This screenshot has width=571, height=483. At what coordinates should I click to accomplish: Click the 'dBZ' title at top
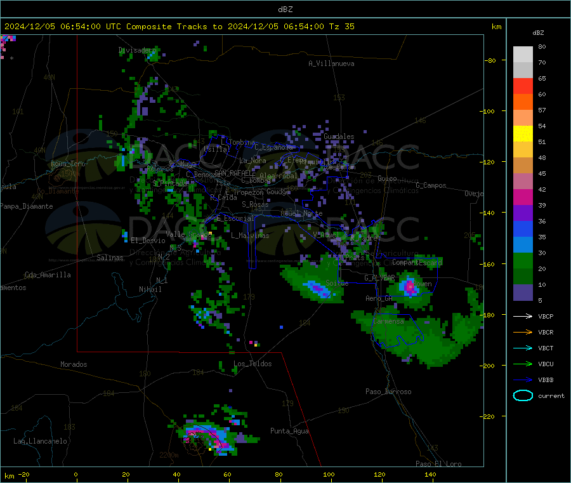285,10
